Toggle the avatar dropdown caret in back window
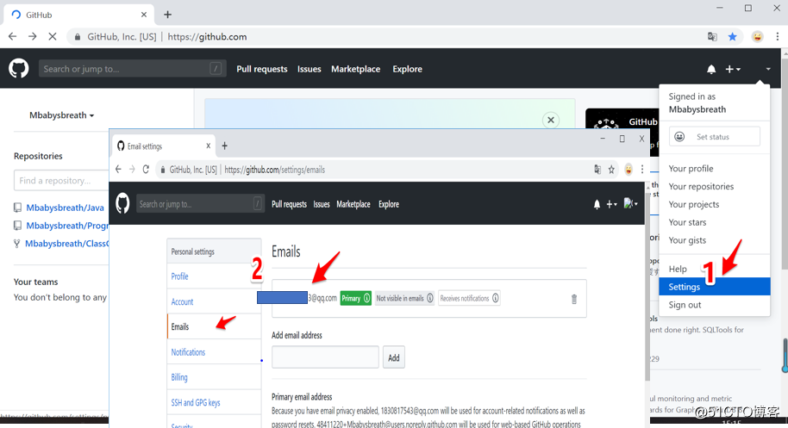 click(768, 69)
